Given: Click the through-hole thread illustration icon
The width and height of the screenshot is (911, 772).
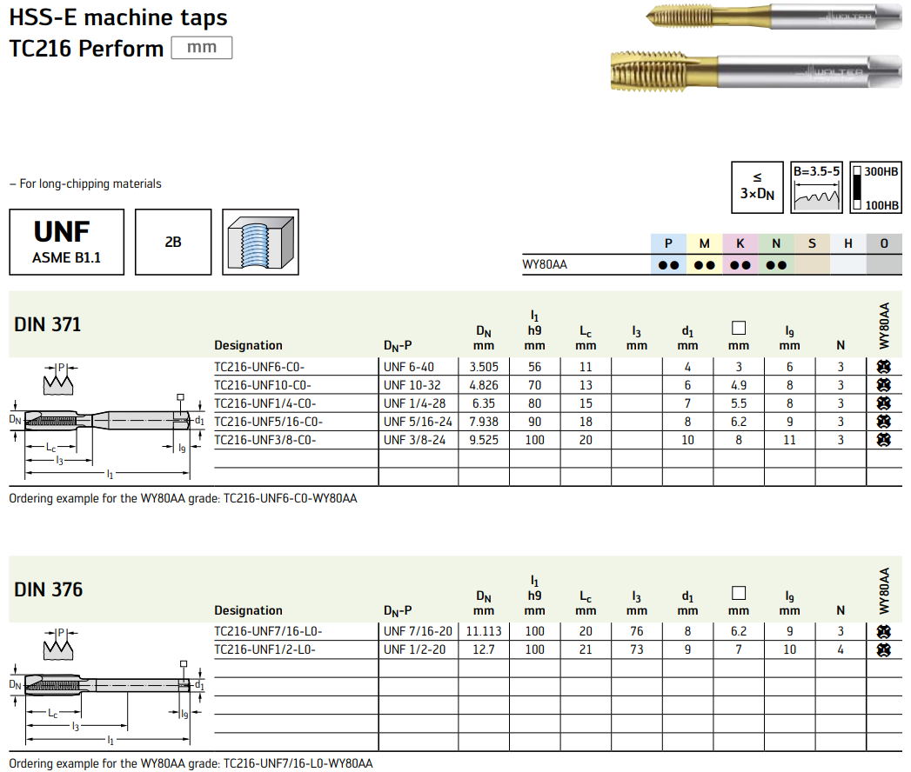Looking at the screenshot, I should [260, 242].
